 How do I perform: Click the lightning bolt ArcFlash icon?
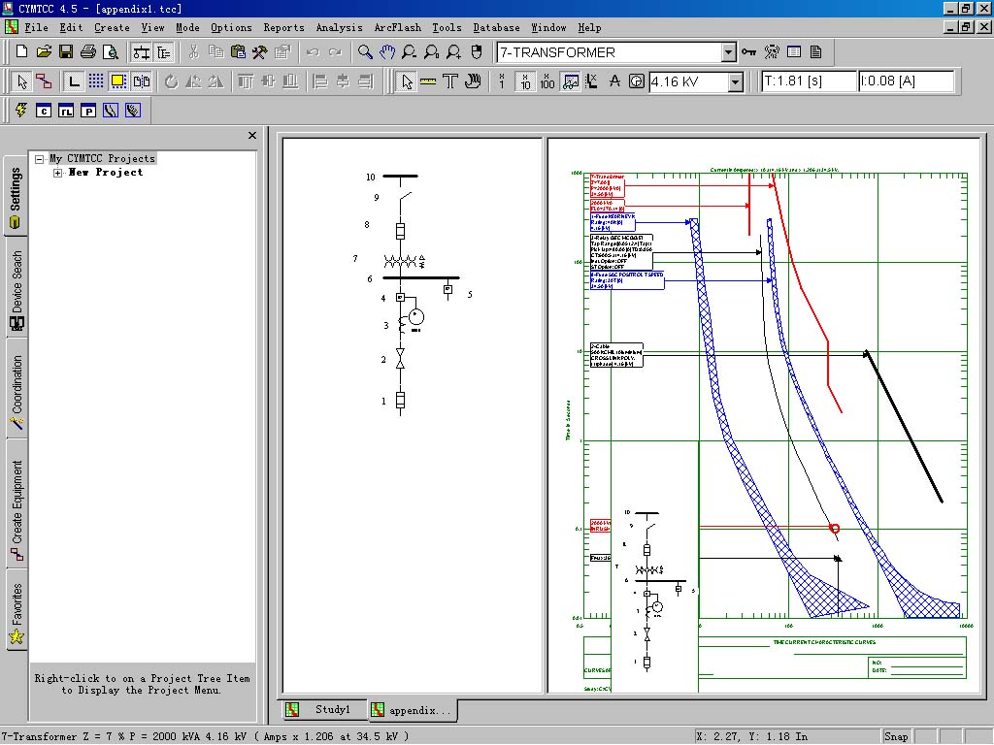[x=21, y=111]
